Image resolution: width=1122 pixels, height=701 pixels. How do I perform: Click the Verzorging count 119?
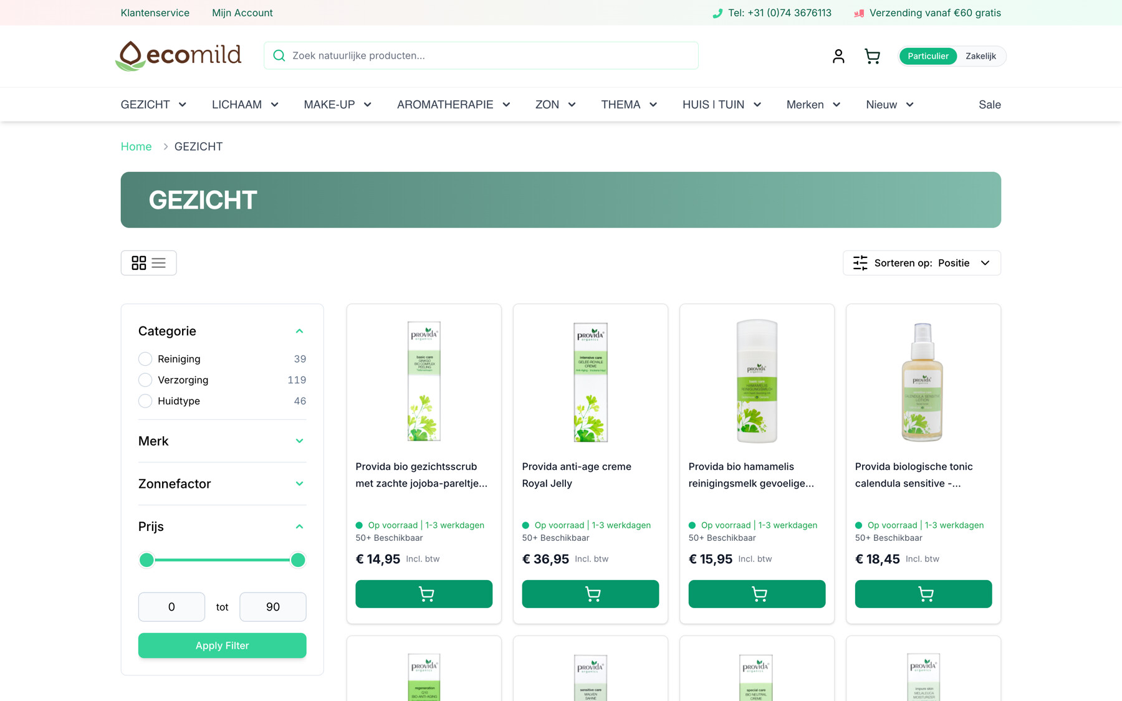(x=297, y=380)
